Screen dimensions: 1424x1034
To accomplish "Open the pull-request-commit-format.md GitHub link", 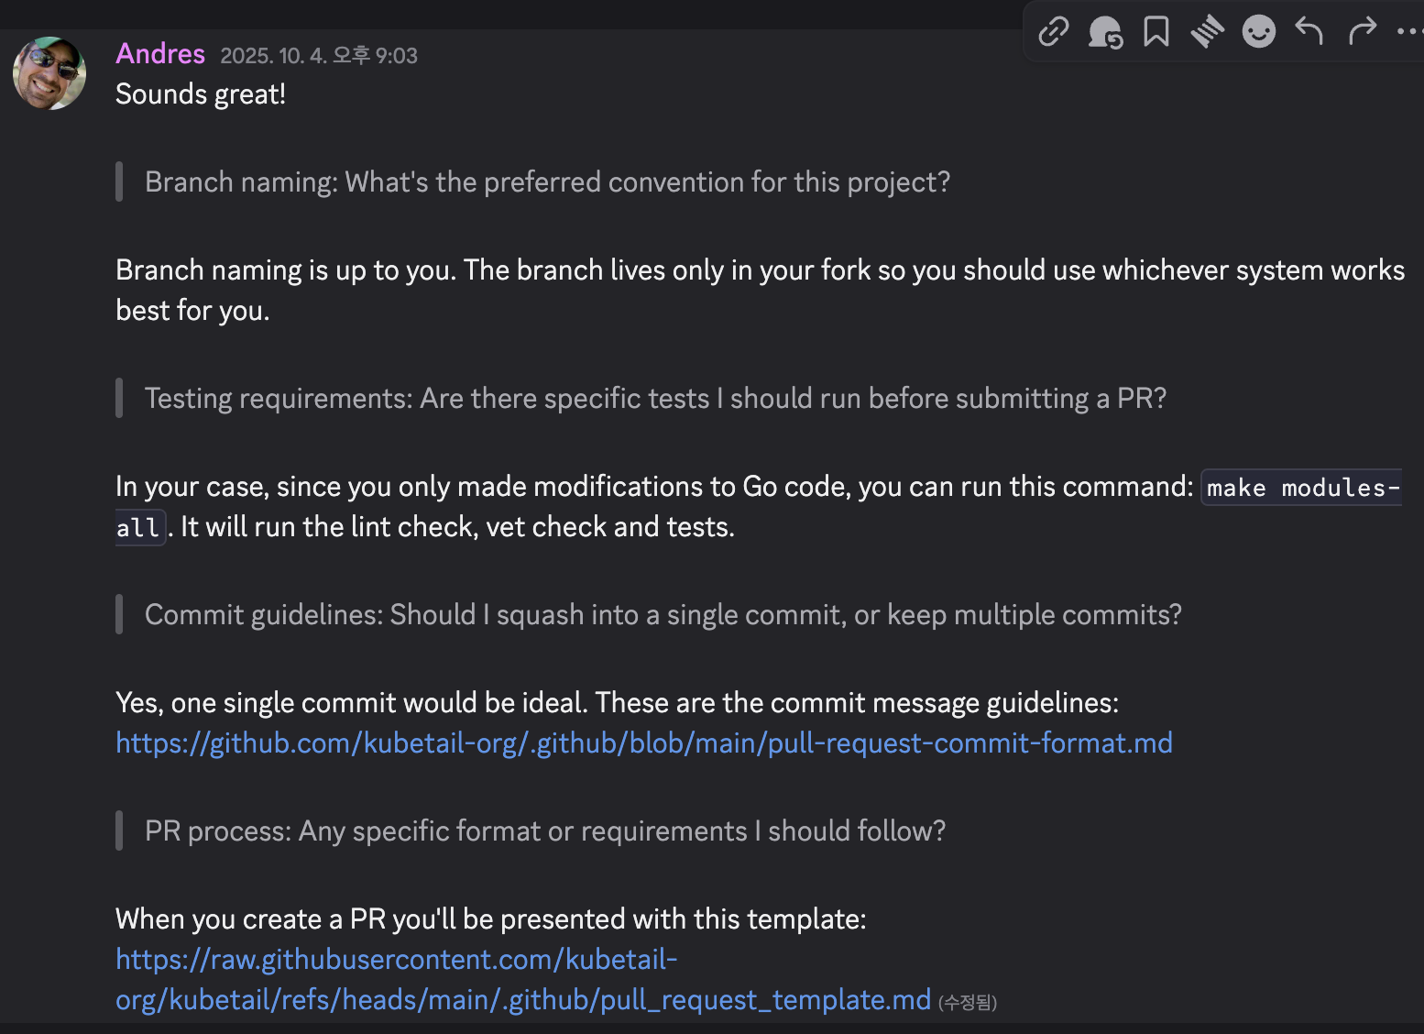I will [643, 743].
